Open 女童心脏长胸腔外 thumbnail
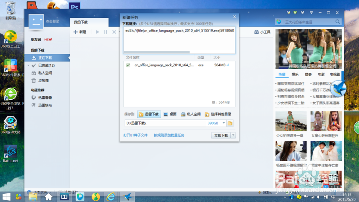 click(326, 121)
